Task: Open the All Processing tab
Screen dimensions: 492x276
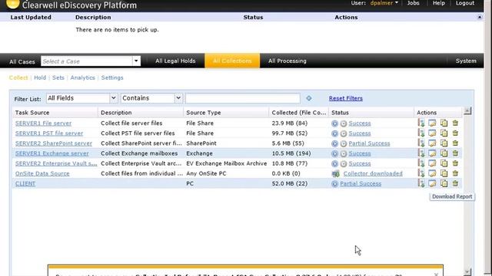Action: click(x=287, y=61)
